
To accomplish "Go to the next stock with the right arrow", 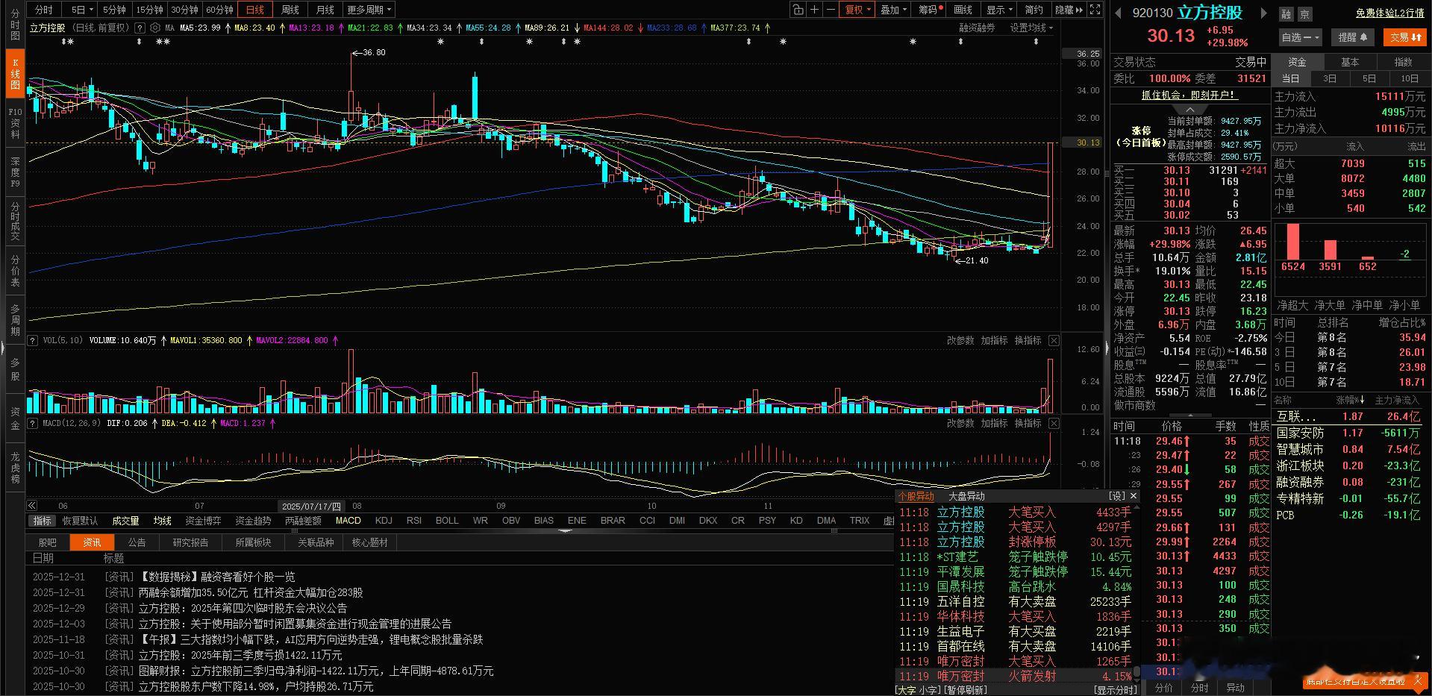I will [x=1263, y=13].
